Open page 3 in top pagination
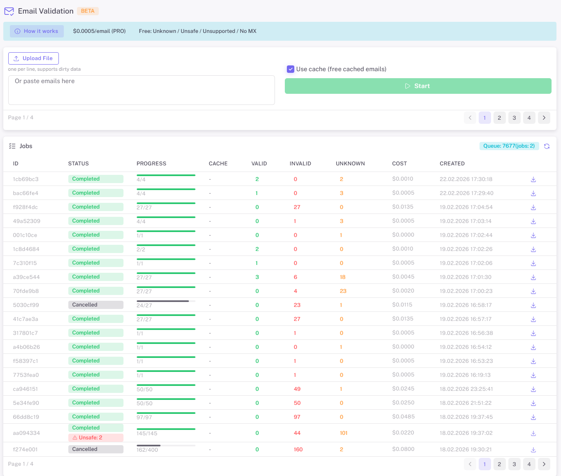The image size is (561, 476). click(x=514, y=118)
